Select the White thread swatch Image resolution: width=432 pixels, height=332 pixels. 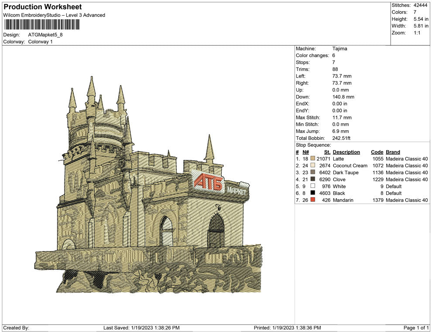(x=312, y=186)
